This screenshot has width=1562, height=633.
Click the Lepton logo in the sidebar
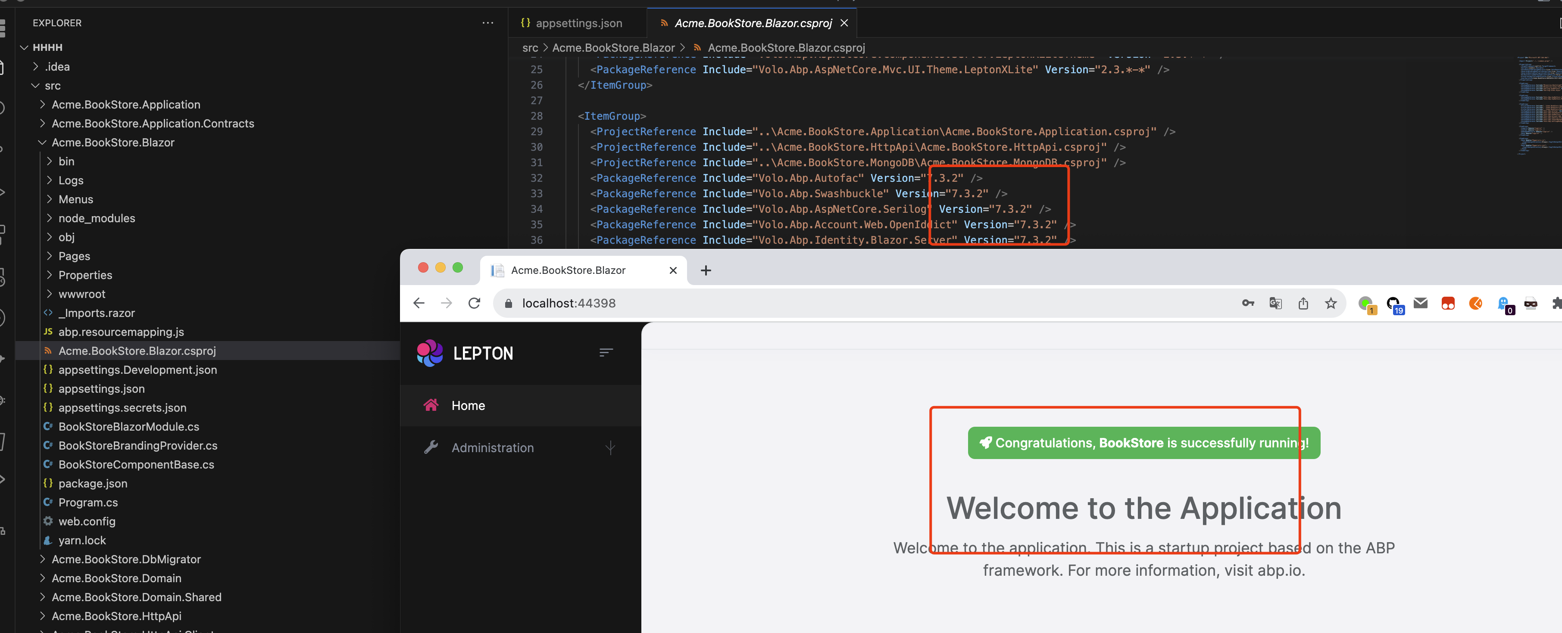pos(429,353)
